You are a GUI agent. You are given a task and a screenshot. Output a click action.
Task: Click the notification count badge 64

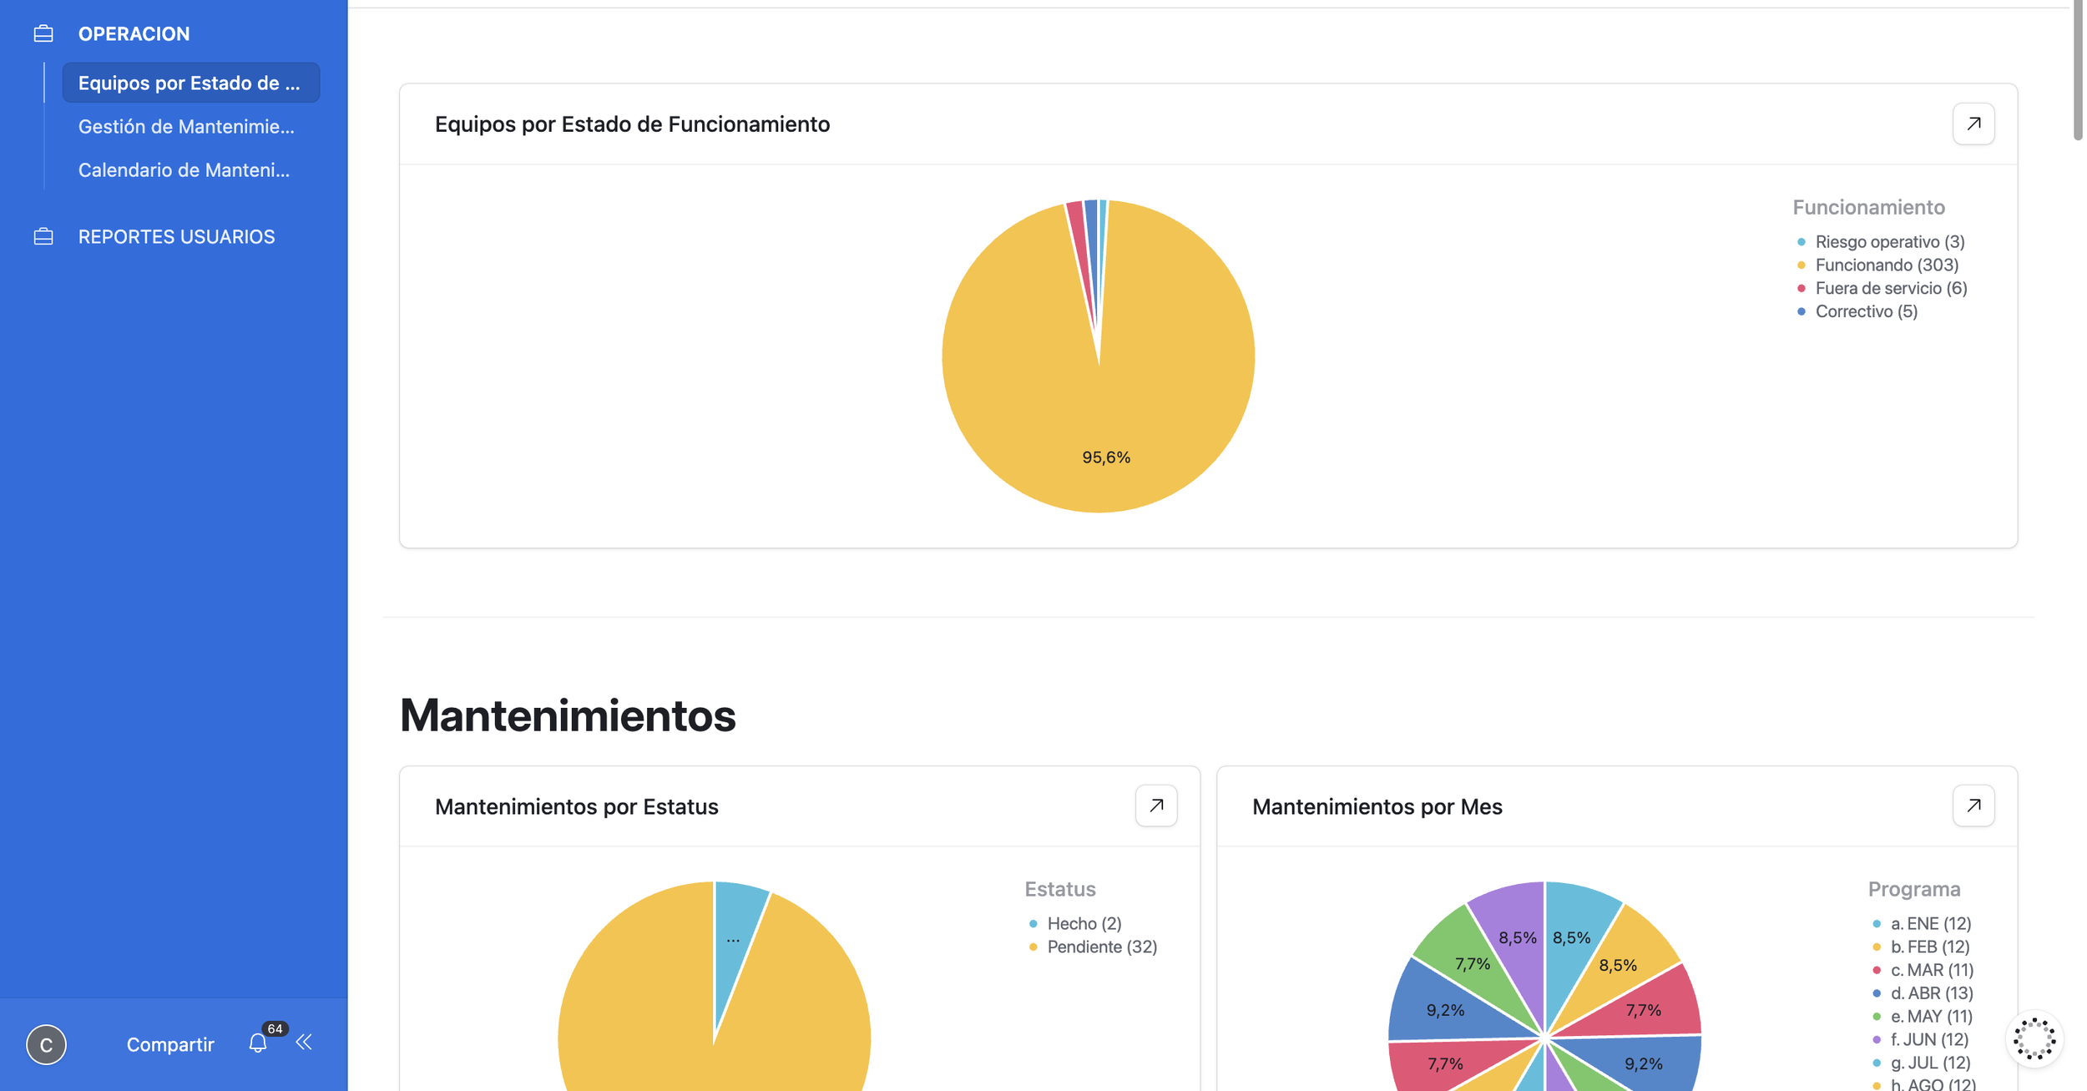pos(275,1028)
